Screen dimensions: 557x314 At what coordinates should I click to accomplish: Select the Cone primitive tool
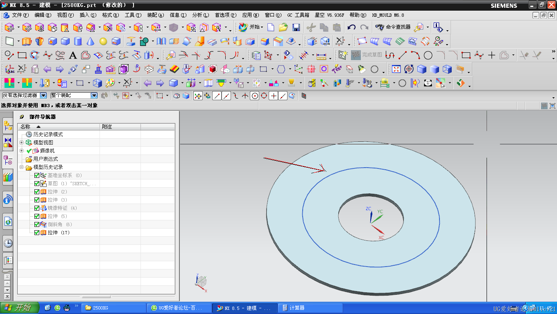click(x=91, y=41)
